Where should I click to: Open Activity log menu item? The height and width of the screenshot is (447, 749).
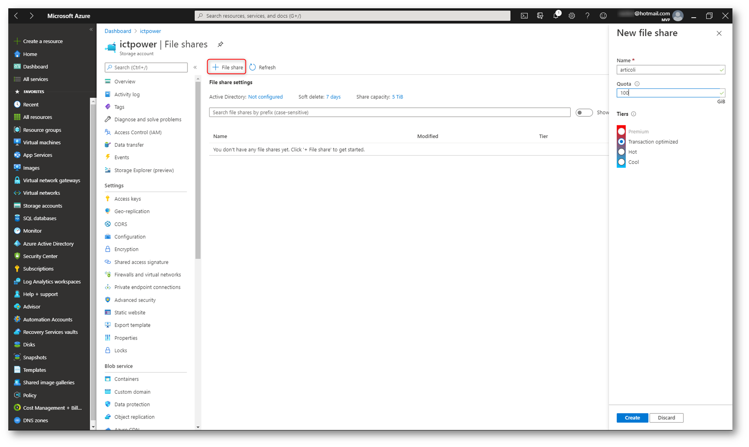point(127,94)
